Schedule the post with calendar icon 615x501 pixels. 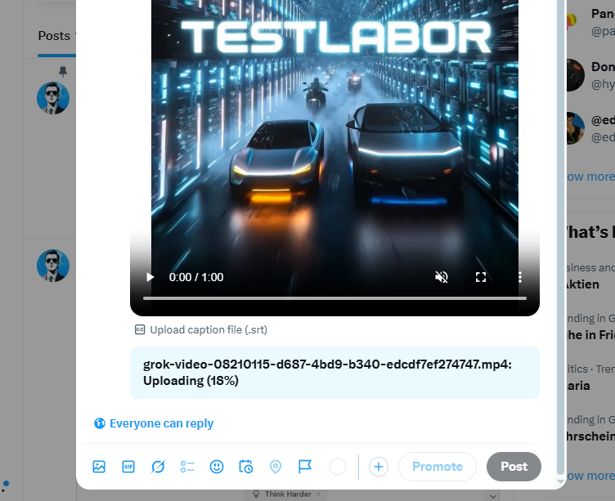click(246, 467)
